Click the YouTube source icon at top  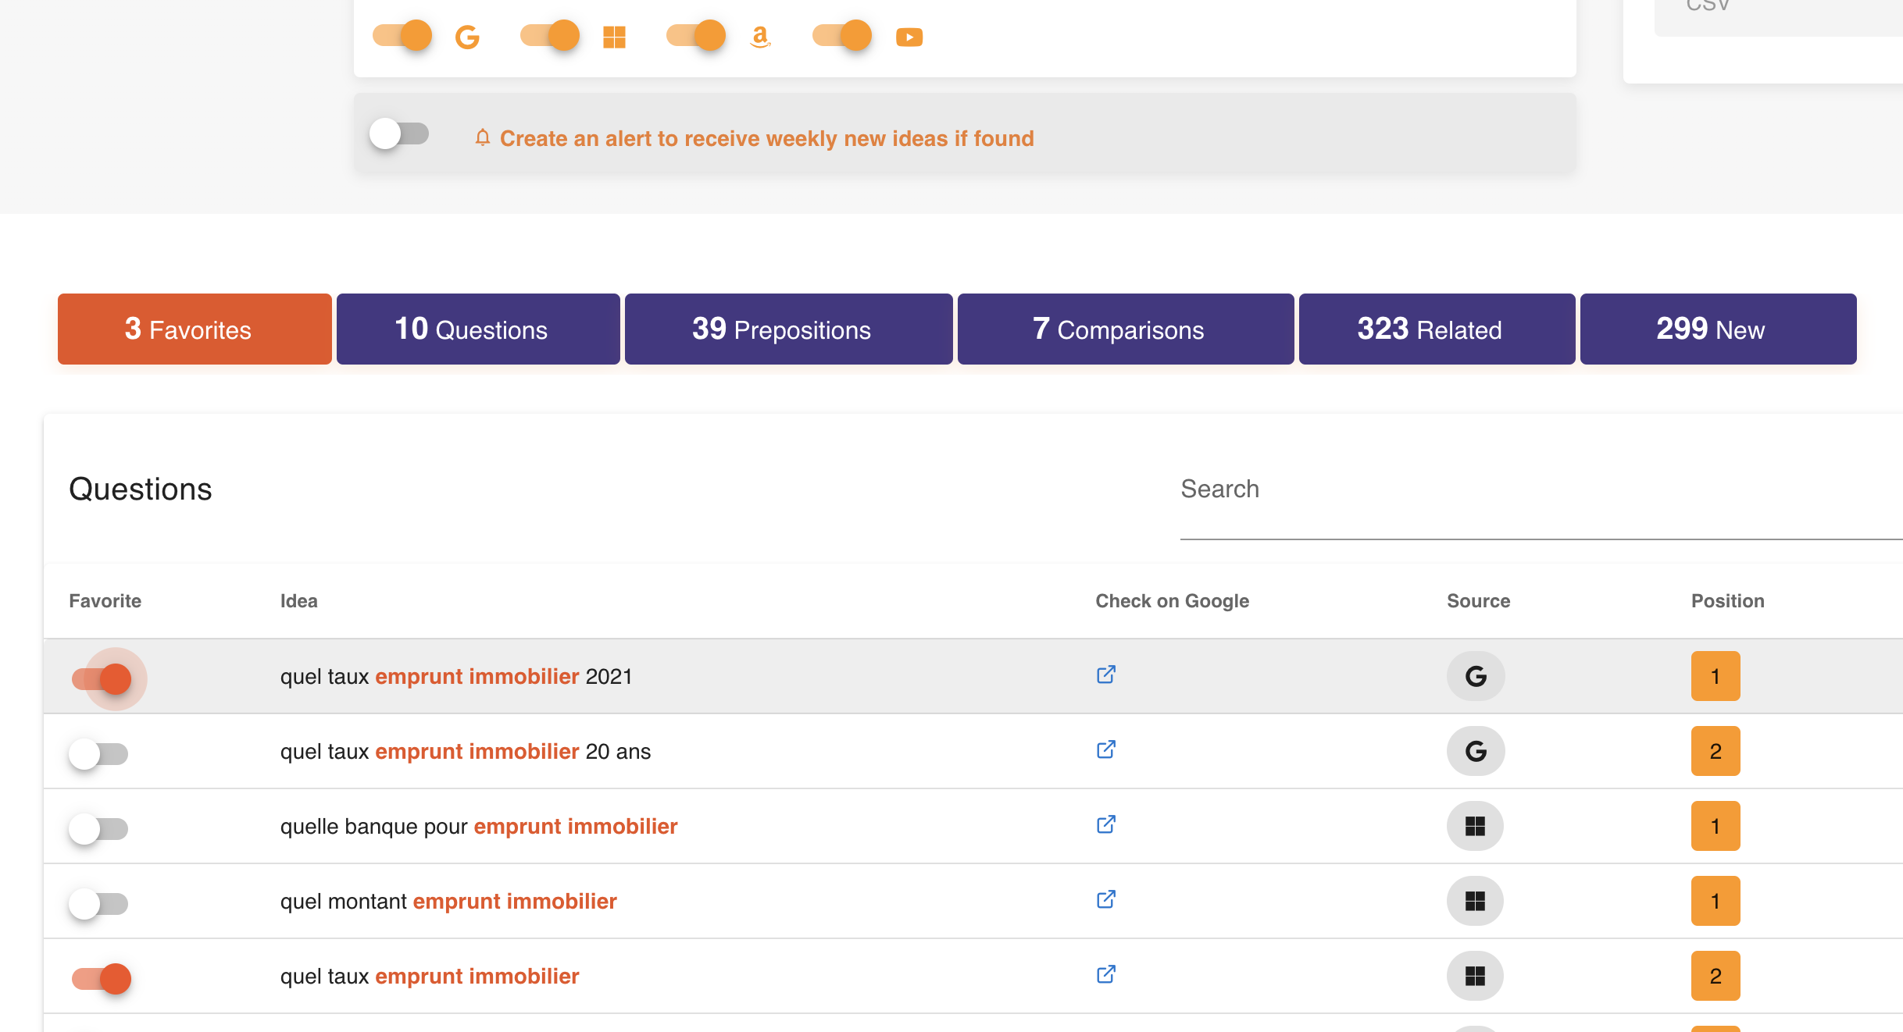(909, 37)
